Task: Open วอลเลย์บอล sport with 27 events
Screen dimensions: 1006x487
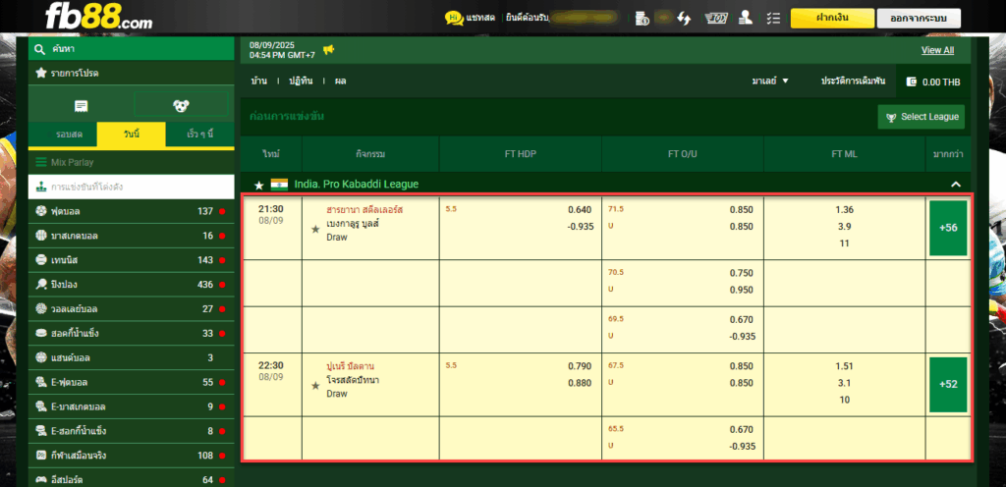Action: 131,309
